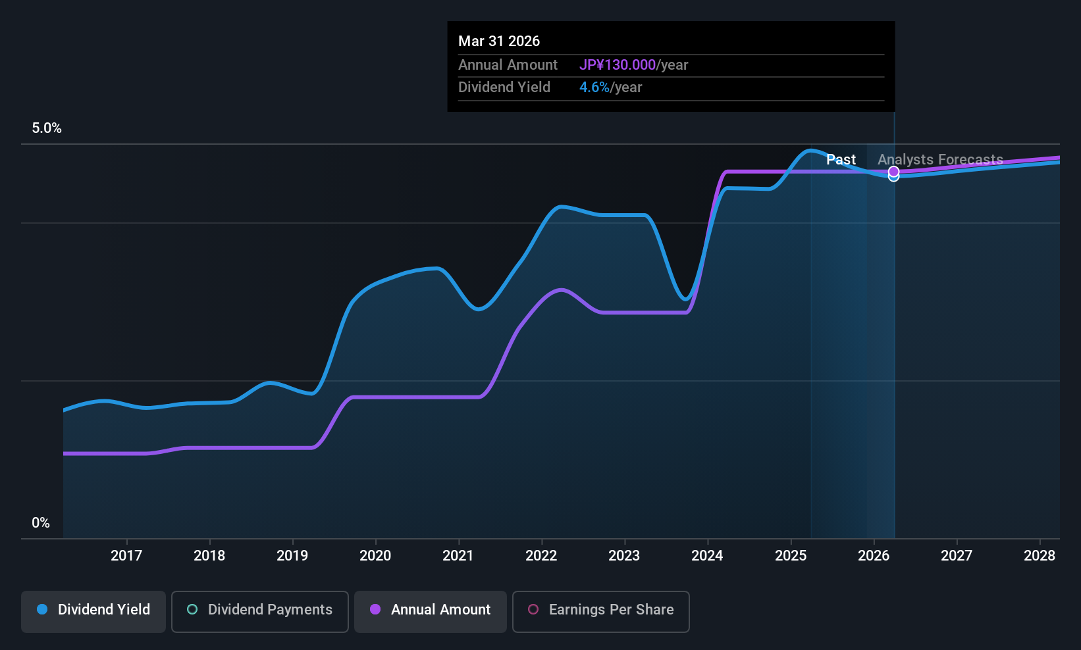Screen dimensions: 1081x650
Task: Click the purple data point marker on chart
Action: point(893,172)
